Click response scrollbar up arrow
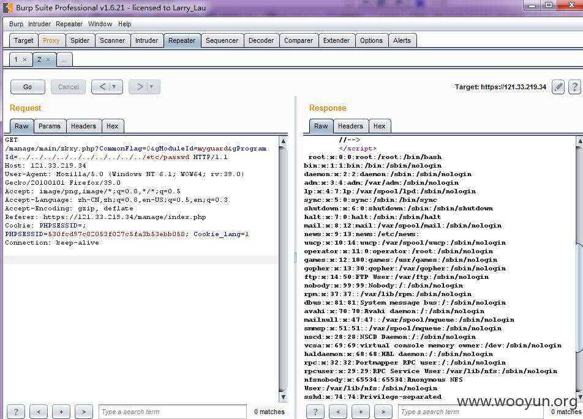Viewport: 583px width, 419px height. pyautogui.click(x=580, y=141)
